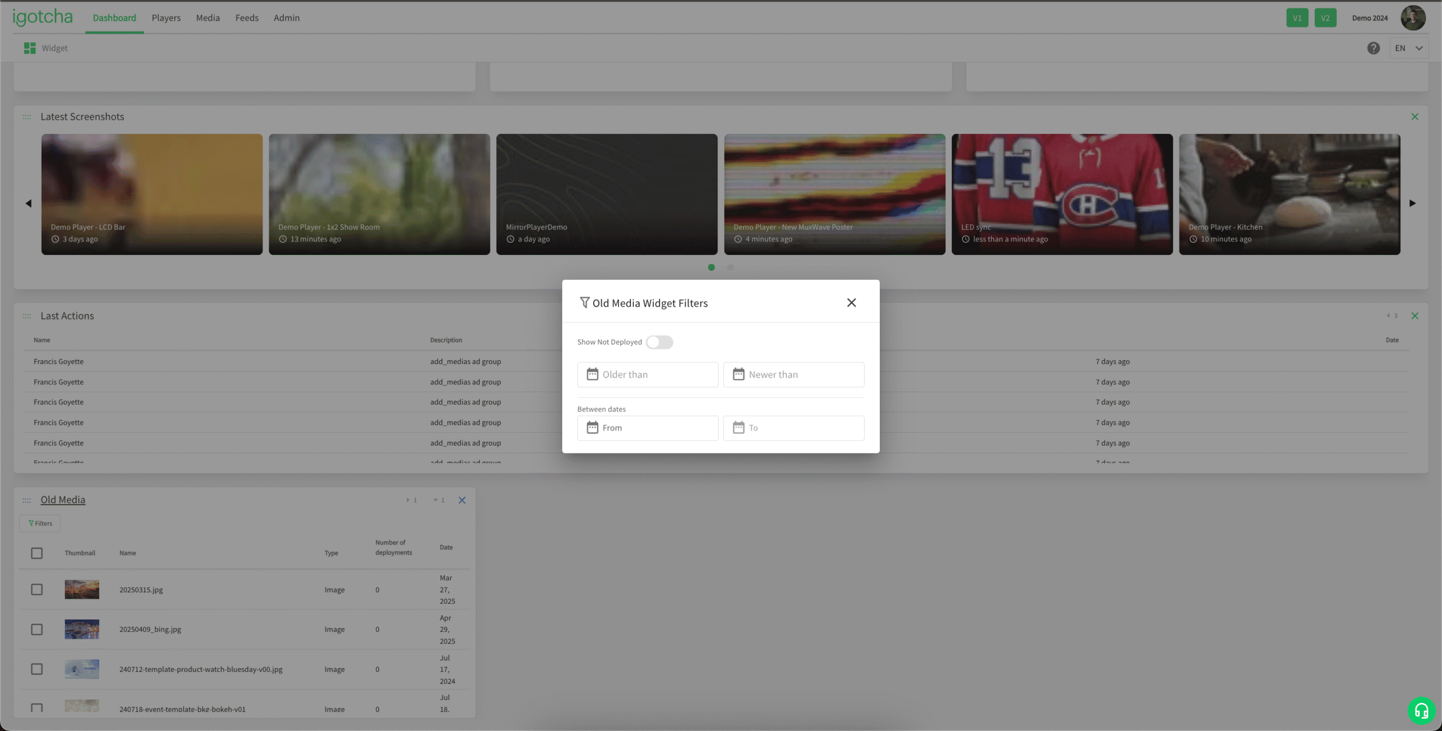Click file name 20250409_bing.jpg

coord(150,629)
